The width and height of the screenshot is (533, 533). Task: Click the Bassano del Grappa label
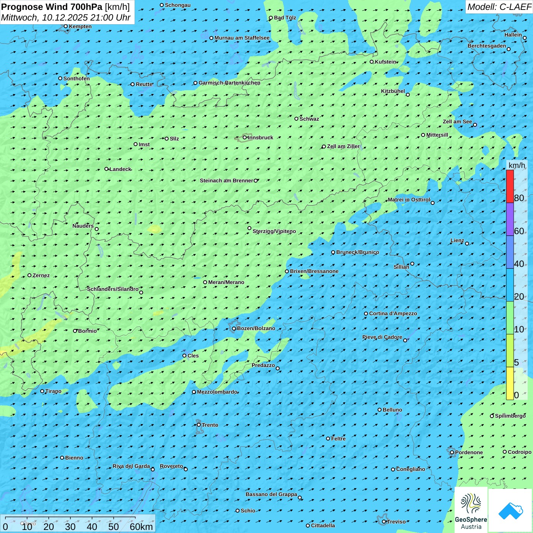271,494
